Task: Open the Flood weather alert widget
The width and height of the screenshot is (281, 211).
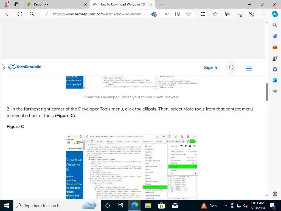Action: coord(210,206)
